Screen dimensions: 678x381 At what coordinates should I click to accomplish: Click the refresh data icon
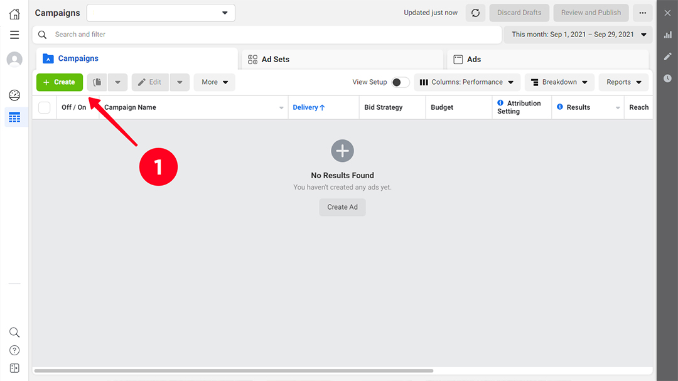[475, 13]
